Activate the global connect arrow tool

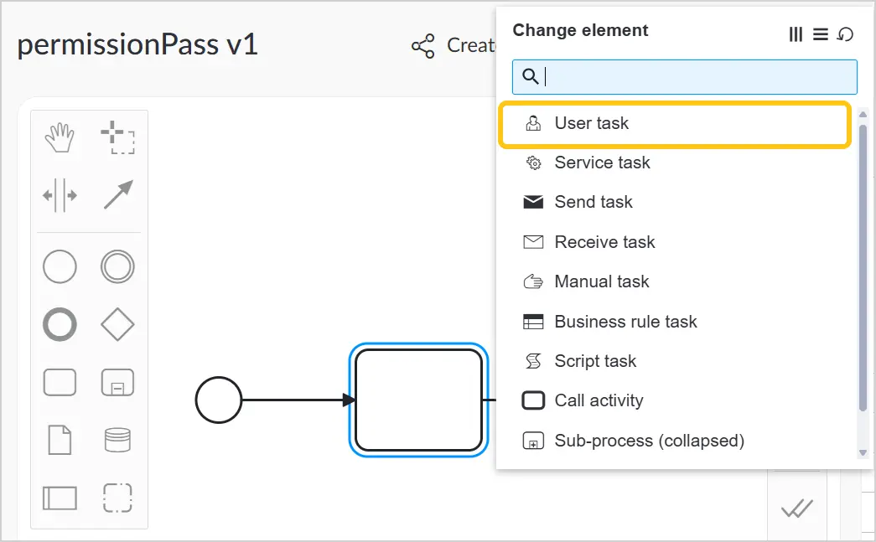point(118,195)
